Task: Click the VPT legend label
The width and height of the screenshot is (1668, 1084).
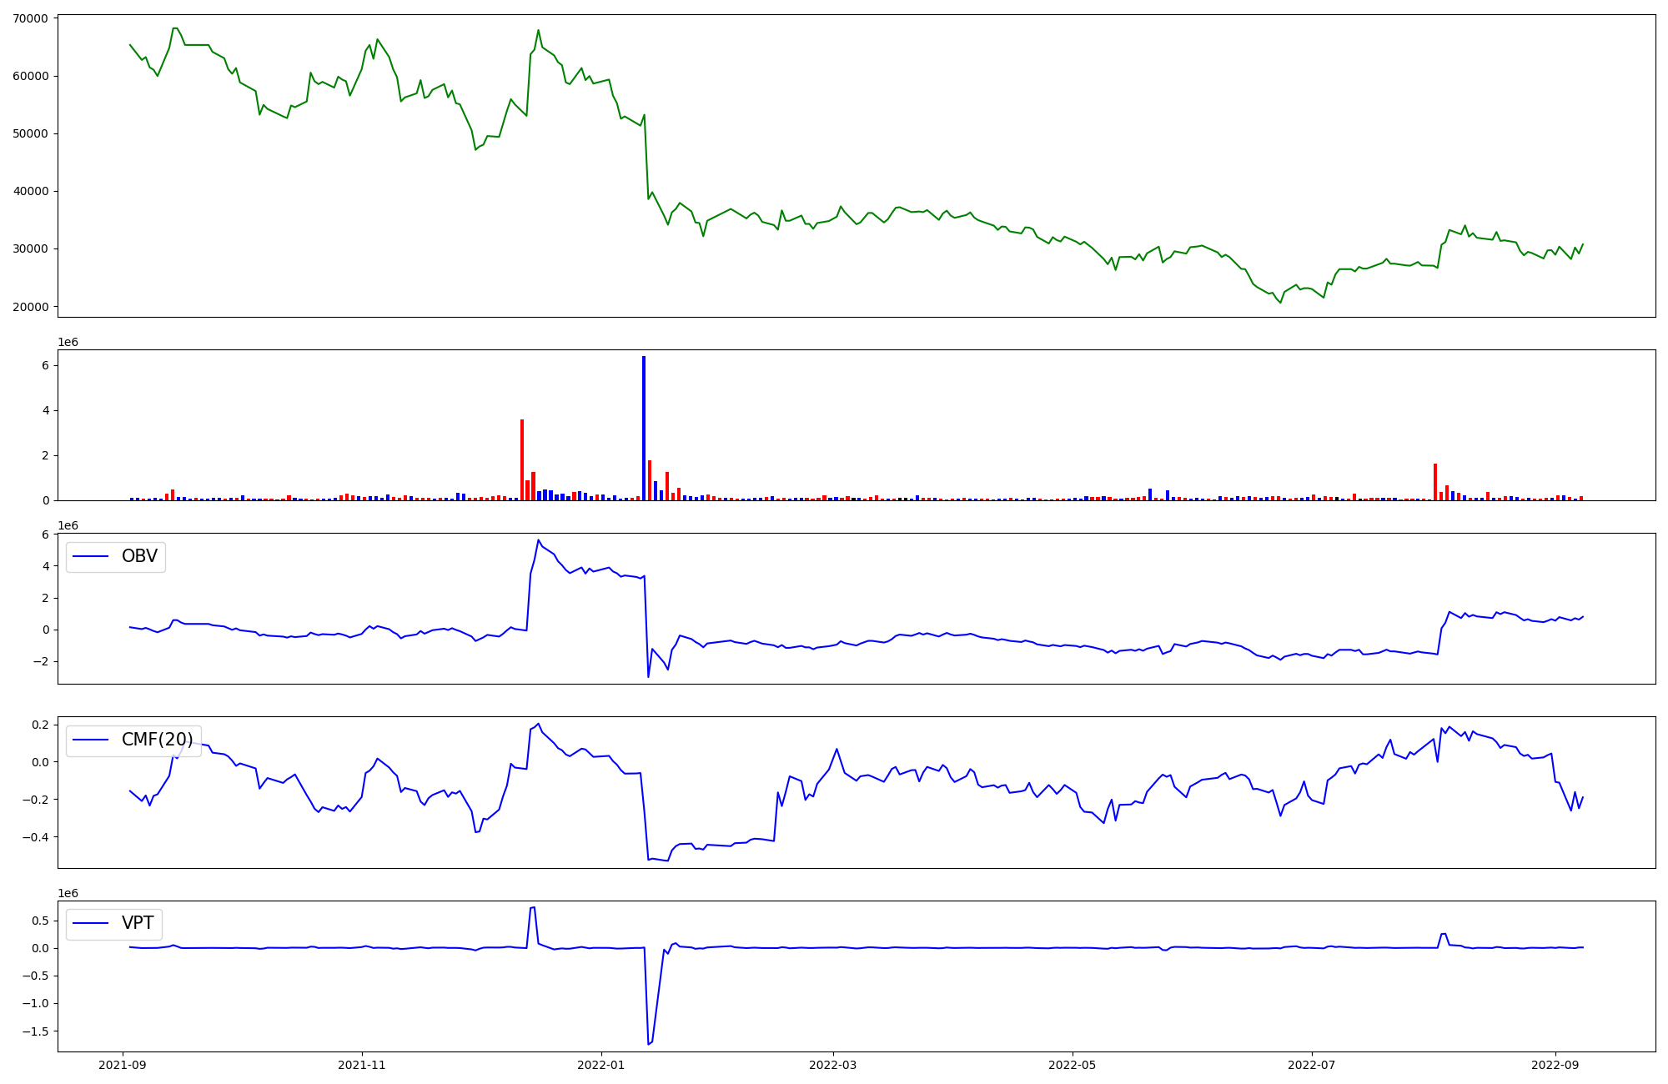Action: tap(138, 923)
